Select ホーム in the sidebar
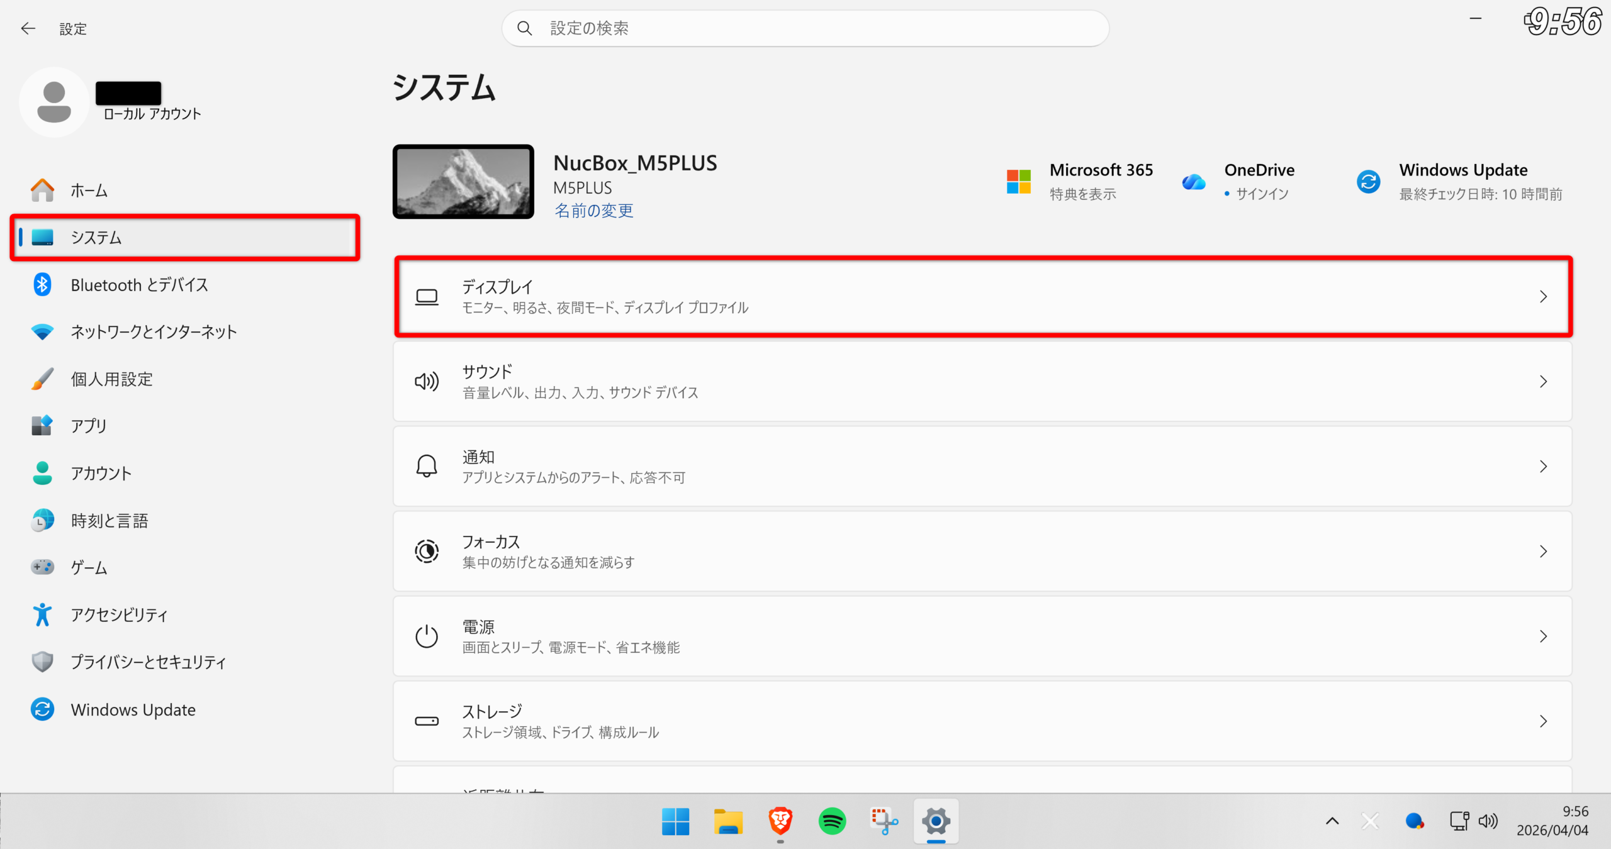This screenshot has width=1611, height=849. [89, 191]
